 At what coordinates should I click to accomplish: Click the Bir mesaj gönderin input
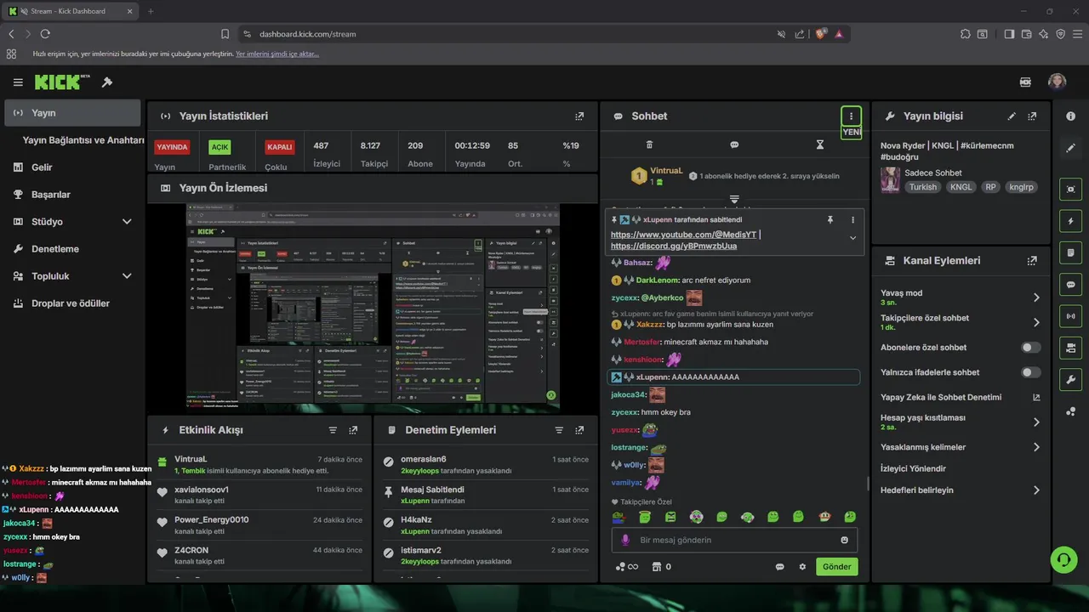point(734,540)
